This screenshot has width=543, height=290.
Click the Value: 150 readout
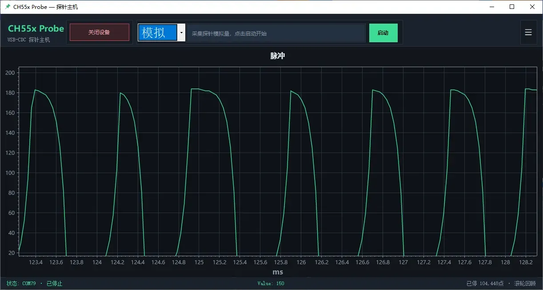[271, 283]
